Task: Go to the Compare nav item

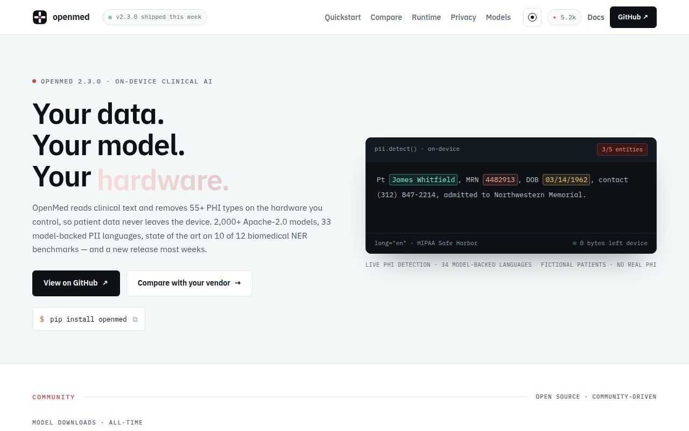Action: (386, 17)
